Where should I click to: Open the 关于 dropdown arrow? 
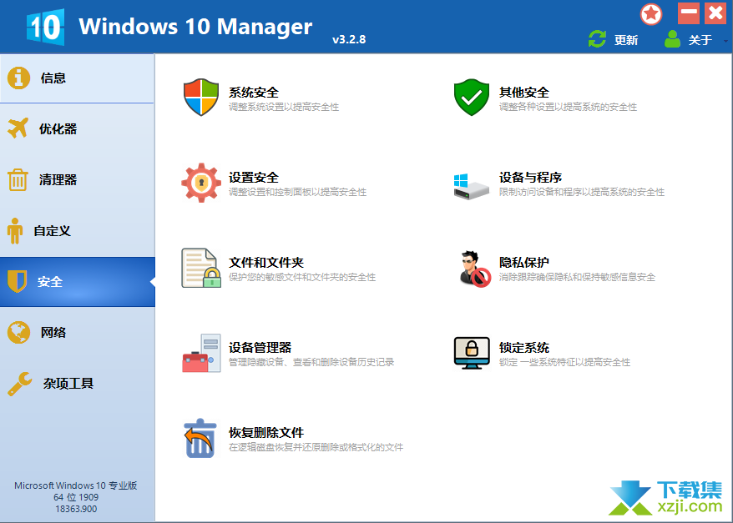click(725, 41)
